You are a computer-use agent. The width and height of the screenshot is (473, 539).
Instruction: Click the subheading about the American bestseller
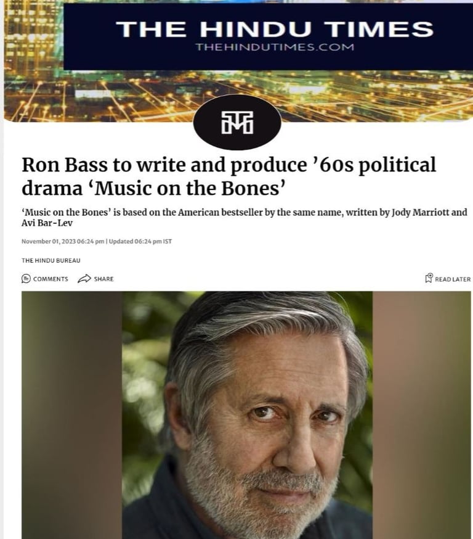[x=244, y=218]
